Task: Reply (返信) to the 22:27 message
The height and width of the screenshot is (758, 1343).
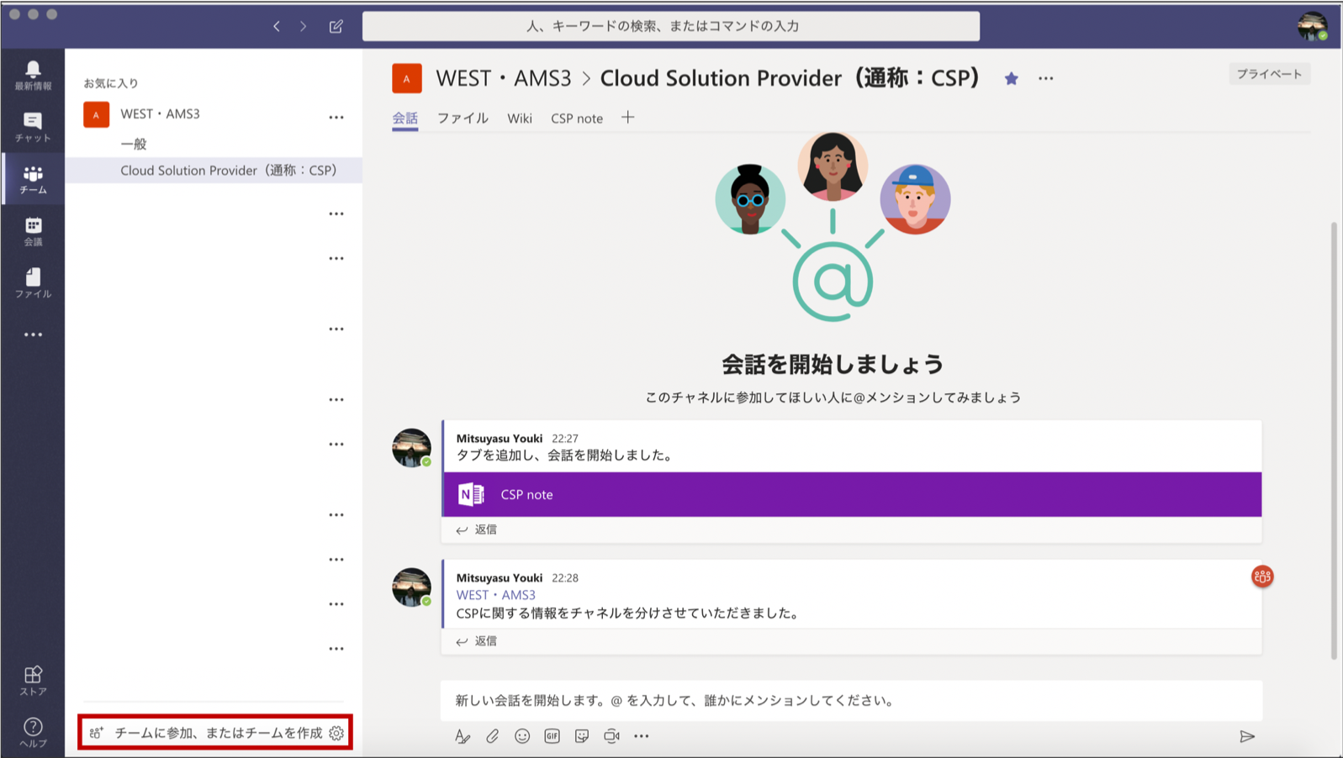Action: coord(477,529)
